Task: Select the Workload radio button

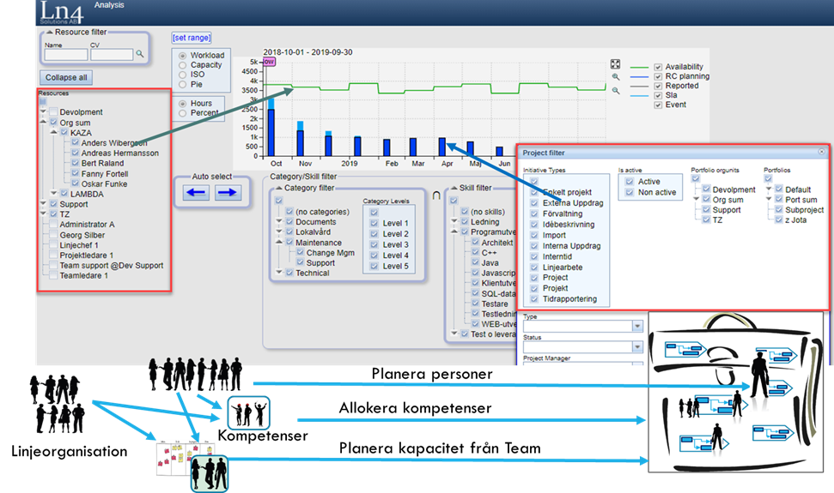Action: point(182,56)
